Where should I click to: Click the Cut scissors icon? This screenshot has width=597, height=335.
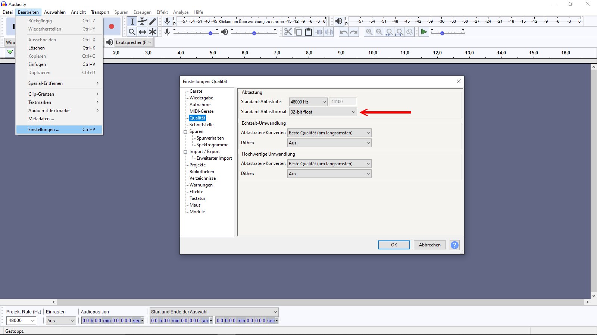pyautogui.click(x=288, y=32)
